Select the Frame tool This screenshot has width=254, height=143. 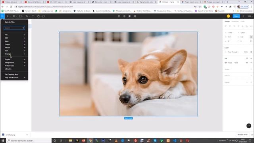(x=14, y=16)
